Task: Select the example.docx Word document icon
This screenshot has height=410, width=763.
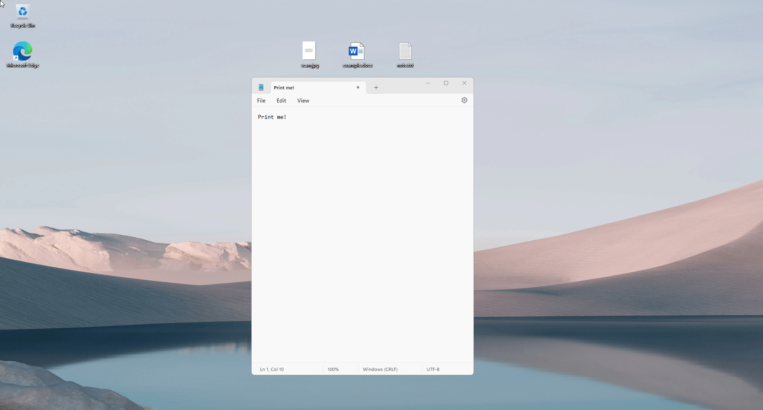Action: point(357,54)
